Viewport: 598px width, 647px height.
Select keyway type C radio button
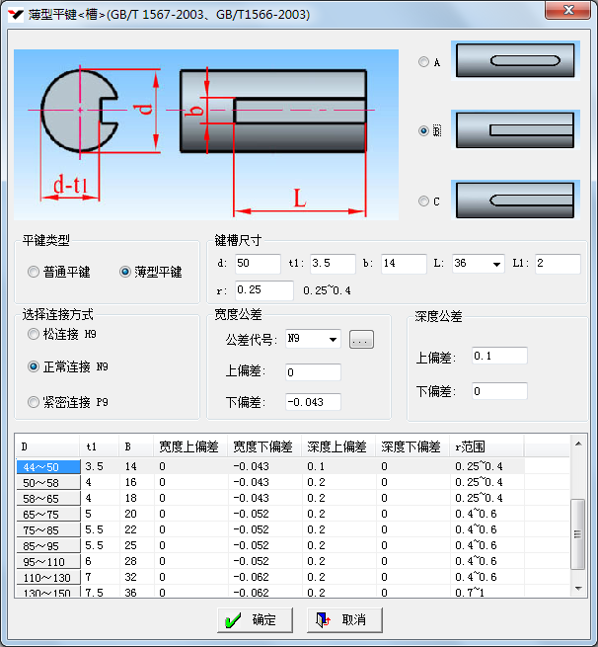423,201
